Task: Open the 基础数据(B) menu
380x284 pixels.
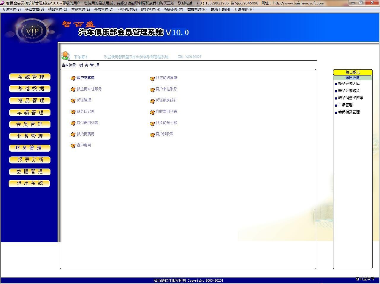Action: [x=34, y=9]
